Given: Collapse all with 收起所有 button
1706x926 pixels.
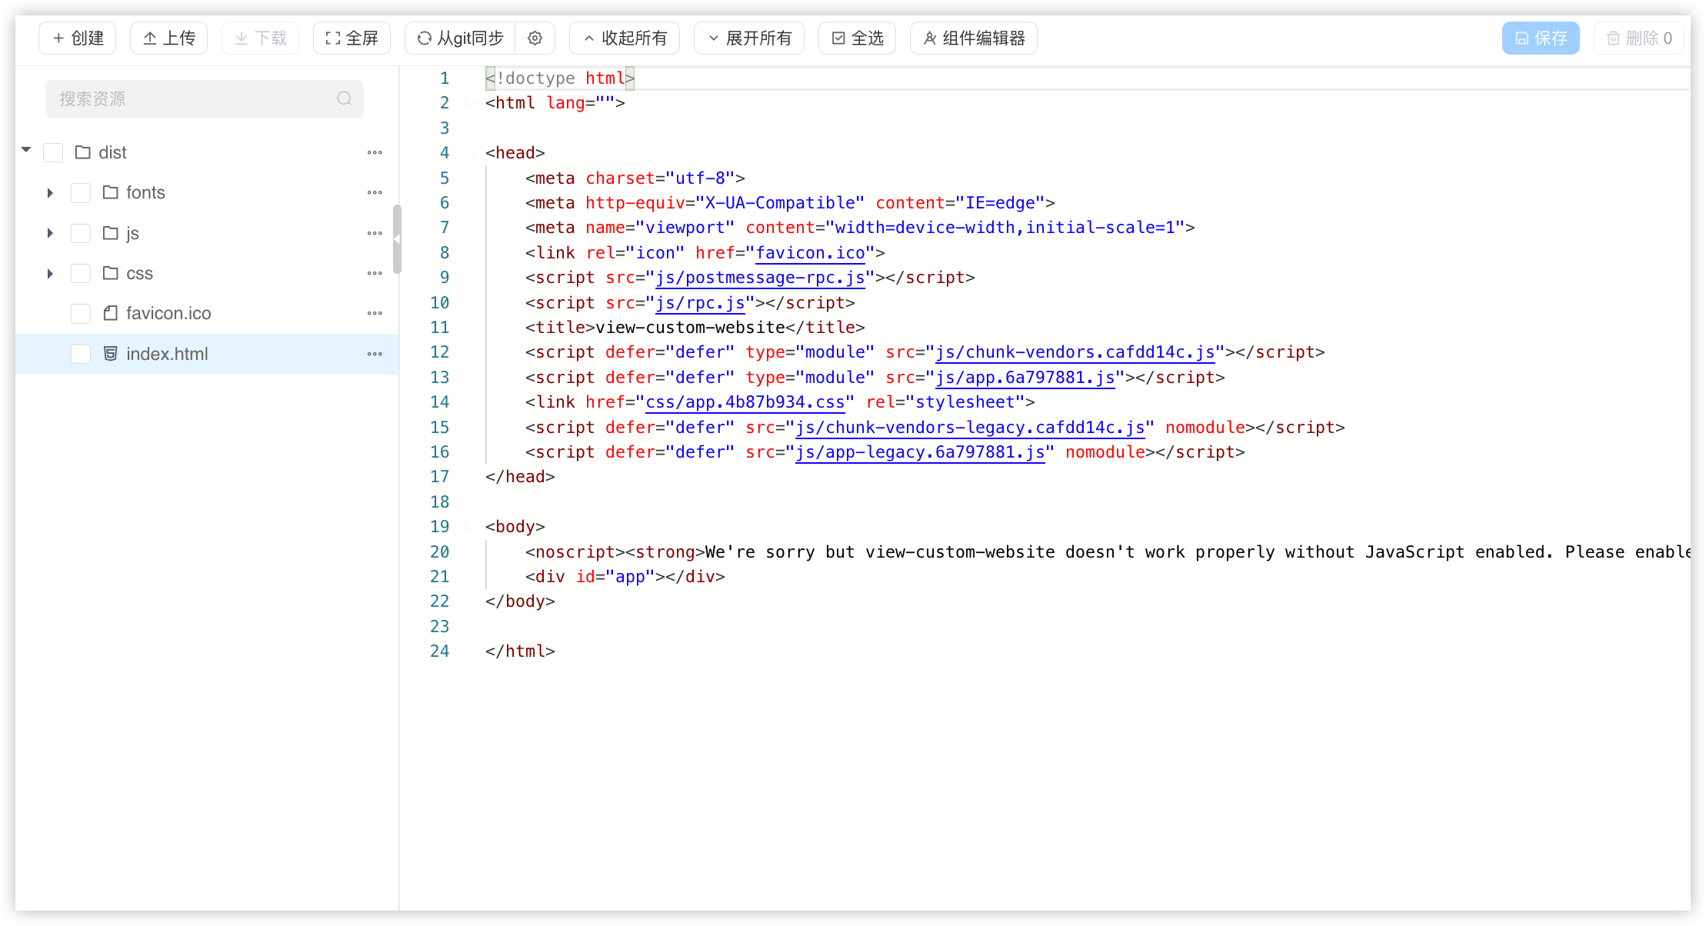Looking at the screenshot, I should click(625, 38).
